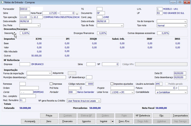Click the ellipsis lookup button beside Nota Fiscal
Image resolution: width=191 pixels, height=126 pixels.
coord(77,13)
